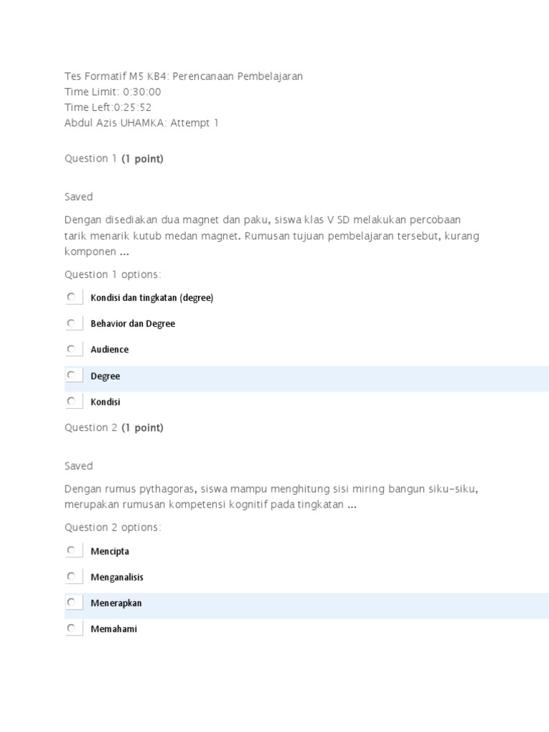Click the 'Saved' status under Question 2
Image resolution: width=549 pixels, height=732 pixels.
point(79,465)
